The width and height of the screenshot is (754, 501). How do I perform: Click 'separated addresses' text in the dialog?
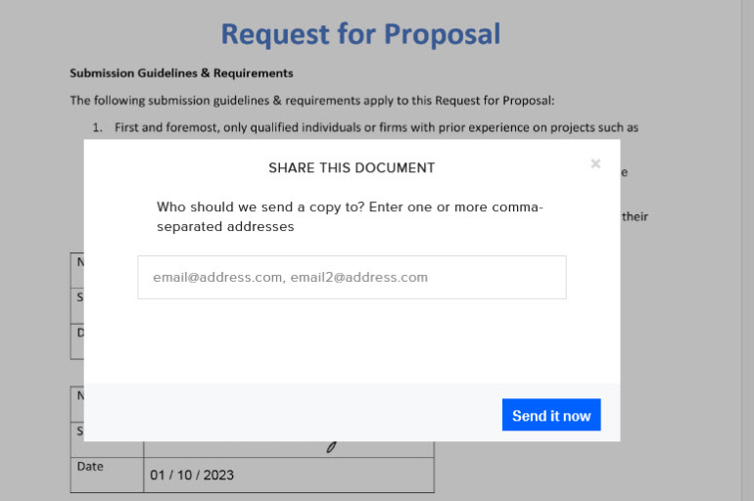pyautogui.click(x=225, y=226)
